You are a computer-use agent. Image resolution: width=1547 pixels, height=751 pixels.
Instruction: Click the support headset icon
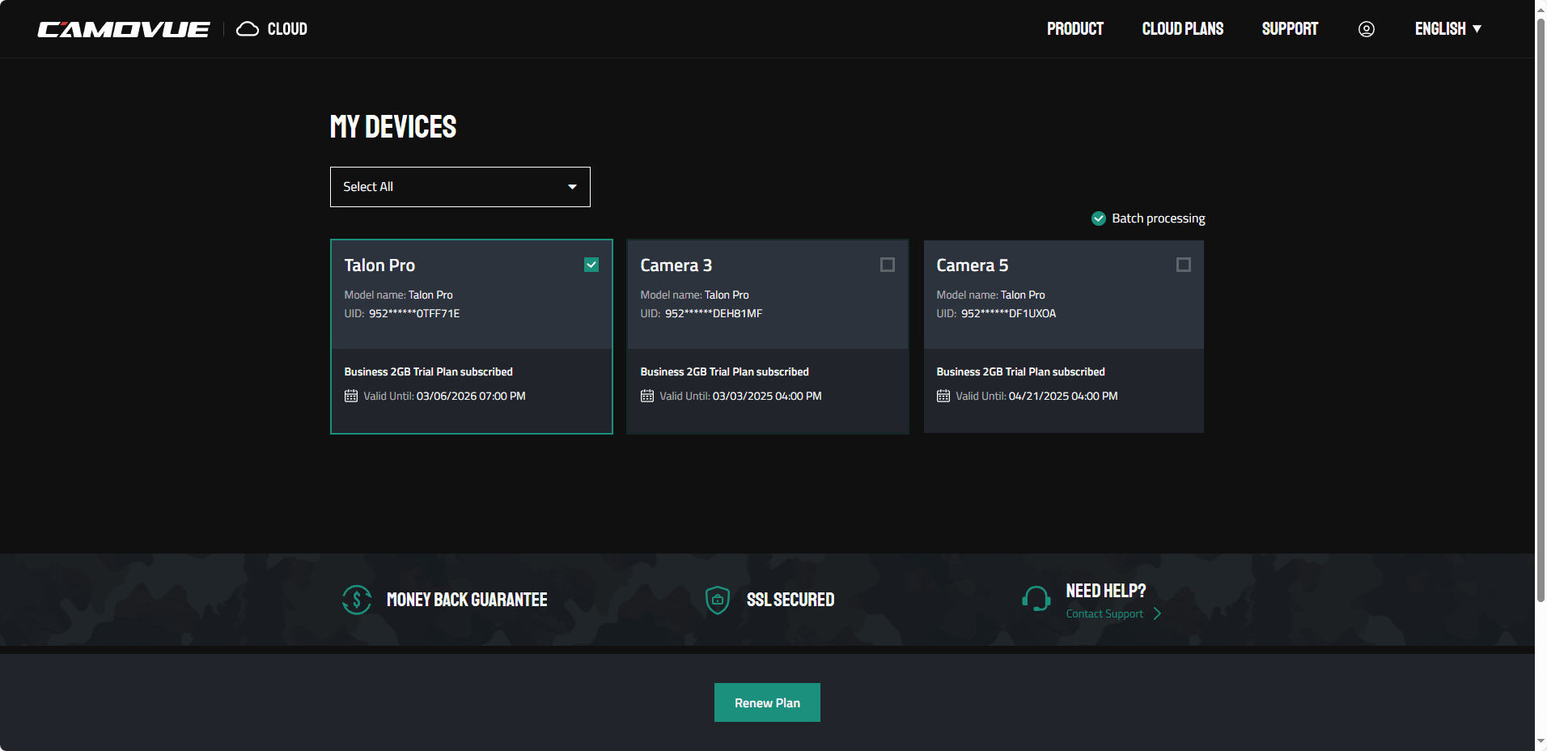[1036, 600]
